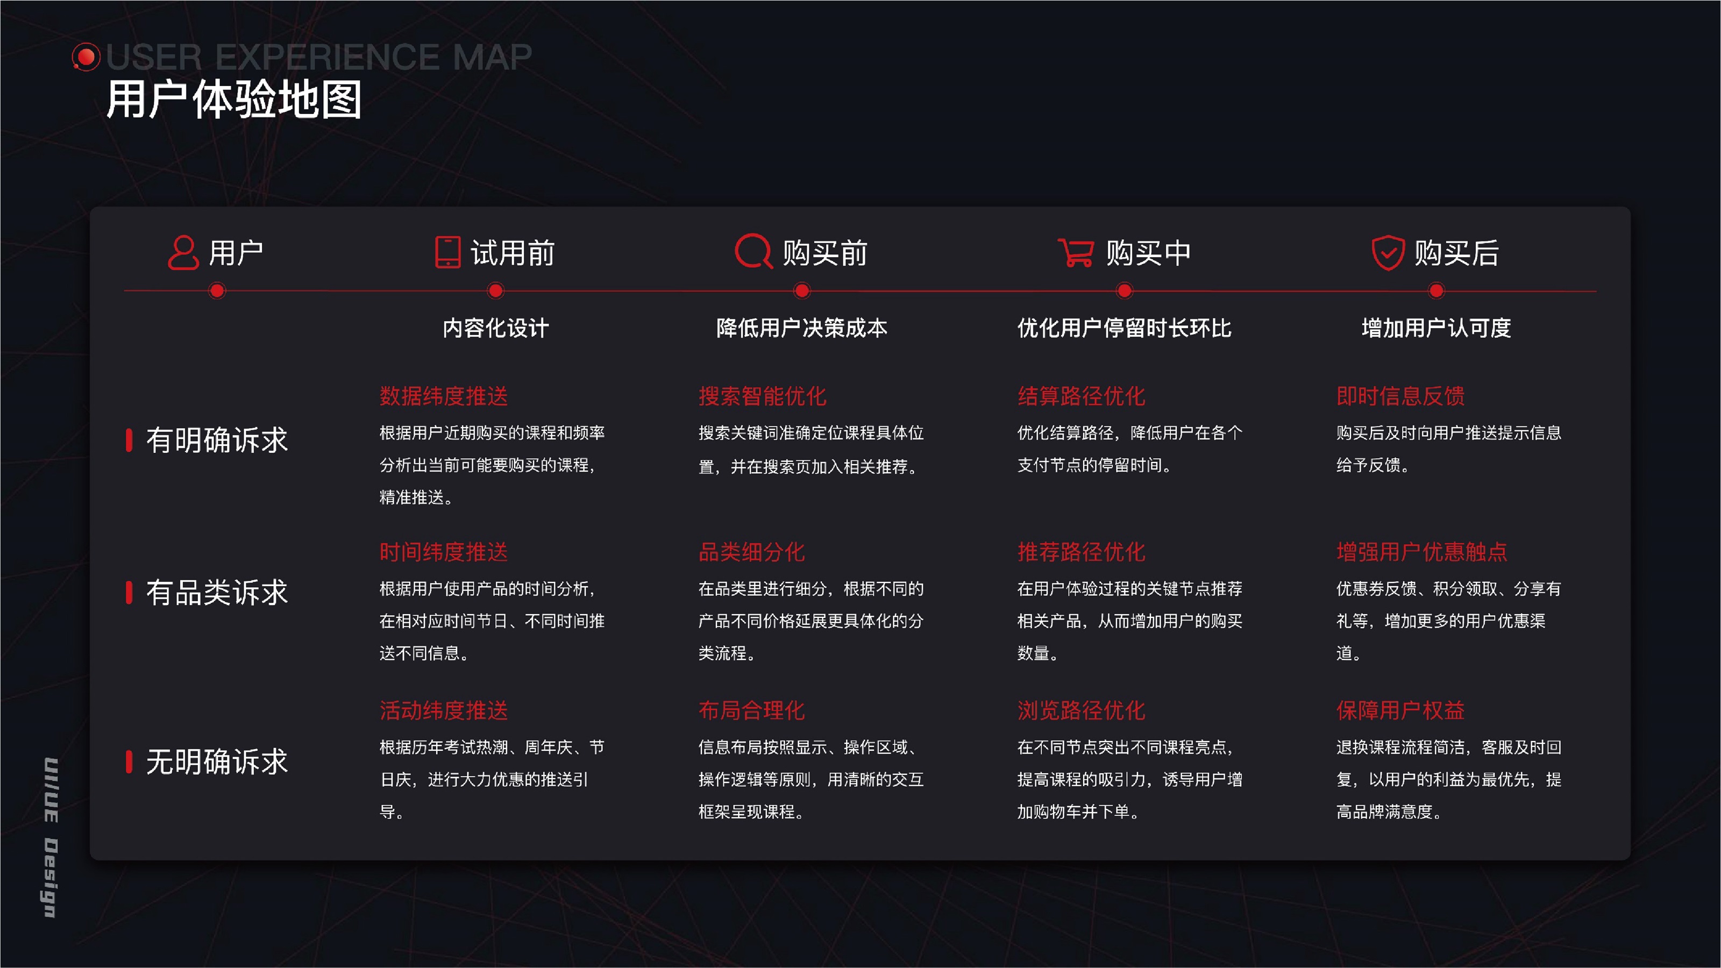Click the 内容化设计 subtitle

tap(496, 328)
